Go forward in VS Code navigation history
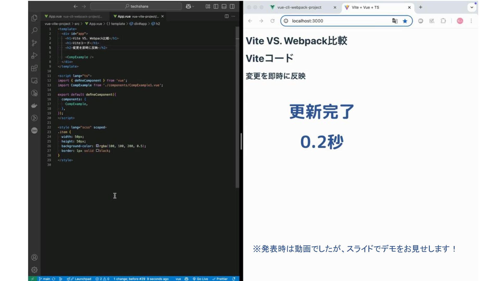Image resolution: width=500 pixels, height=281 pixels. [x=84, y=6]
